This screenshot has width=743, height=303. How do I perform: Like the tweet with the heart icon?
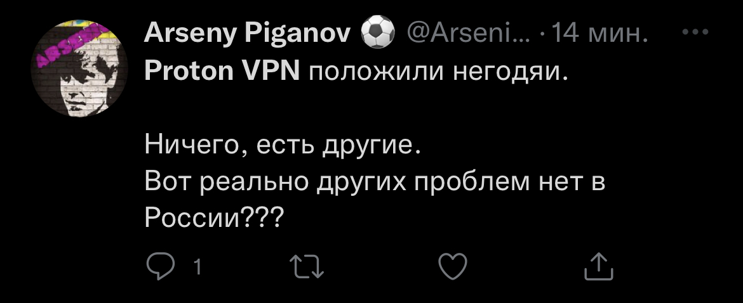coord(453,266)
